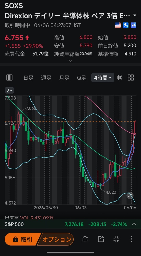Tap the 取引 trade button
Image resolution: width=141 pixels, height=256 pixels.
coord(23,239)
